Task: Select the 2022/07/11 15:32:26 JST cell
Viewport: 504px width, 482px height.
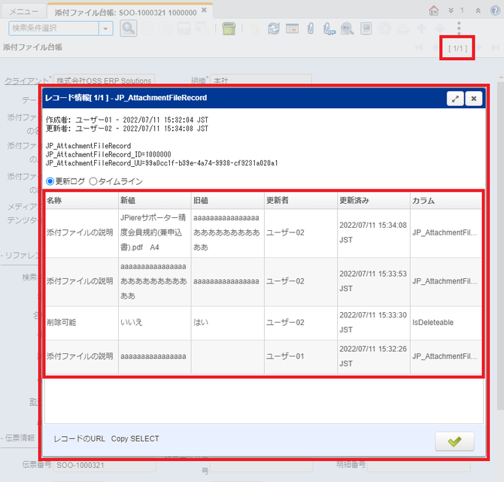Action: [374, 356]
